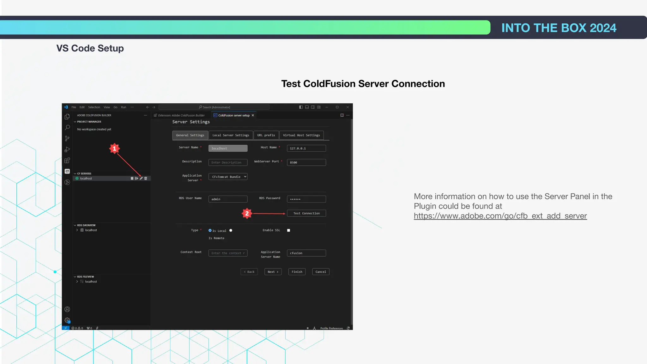Open the Source Control view icon
The image size is (647, 364).
[x=67, y=138]
